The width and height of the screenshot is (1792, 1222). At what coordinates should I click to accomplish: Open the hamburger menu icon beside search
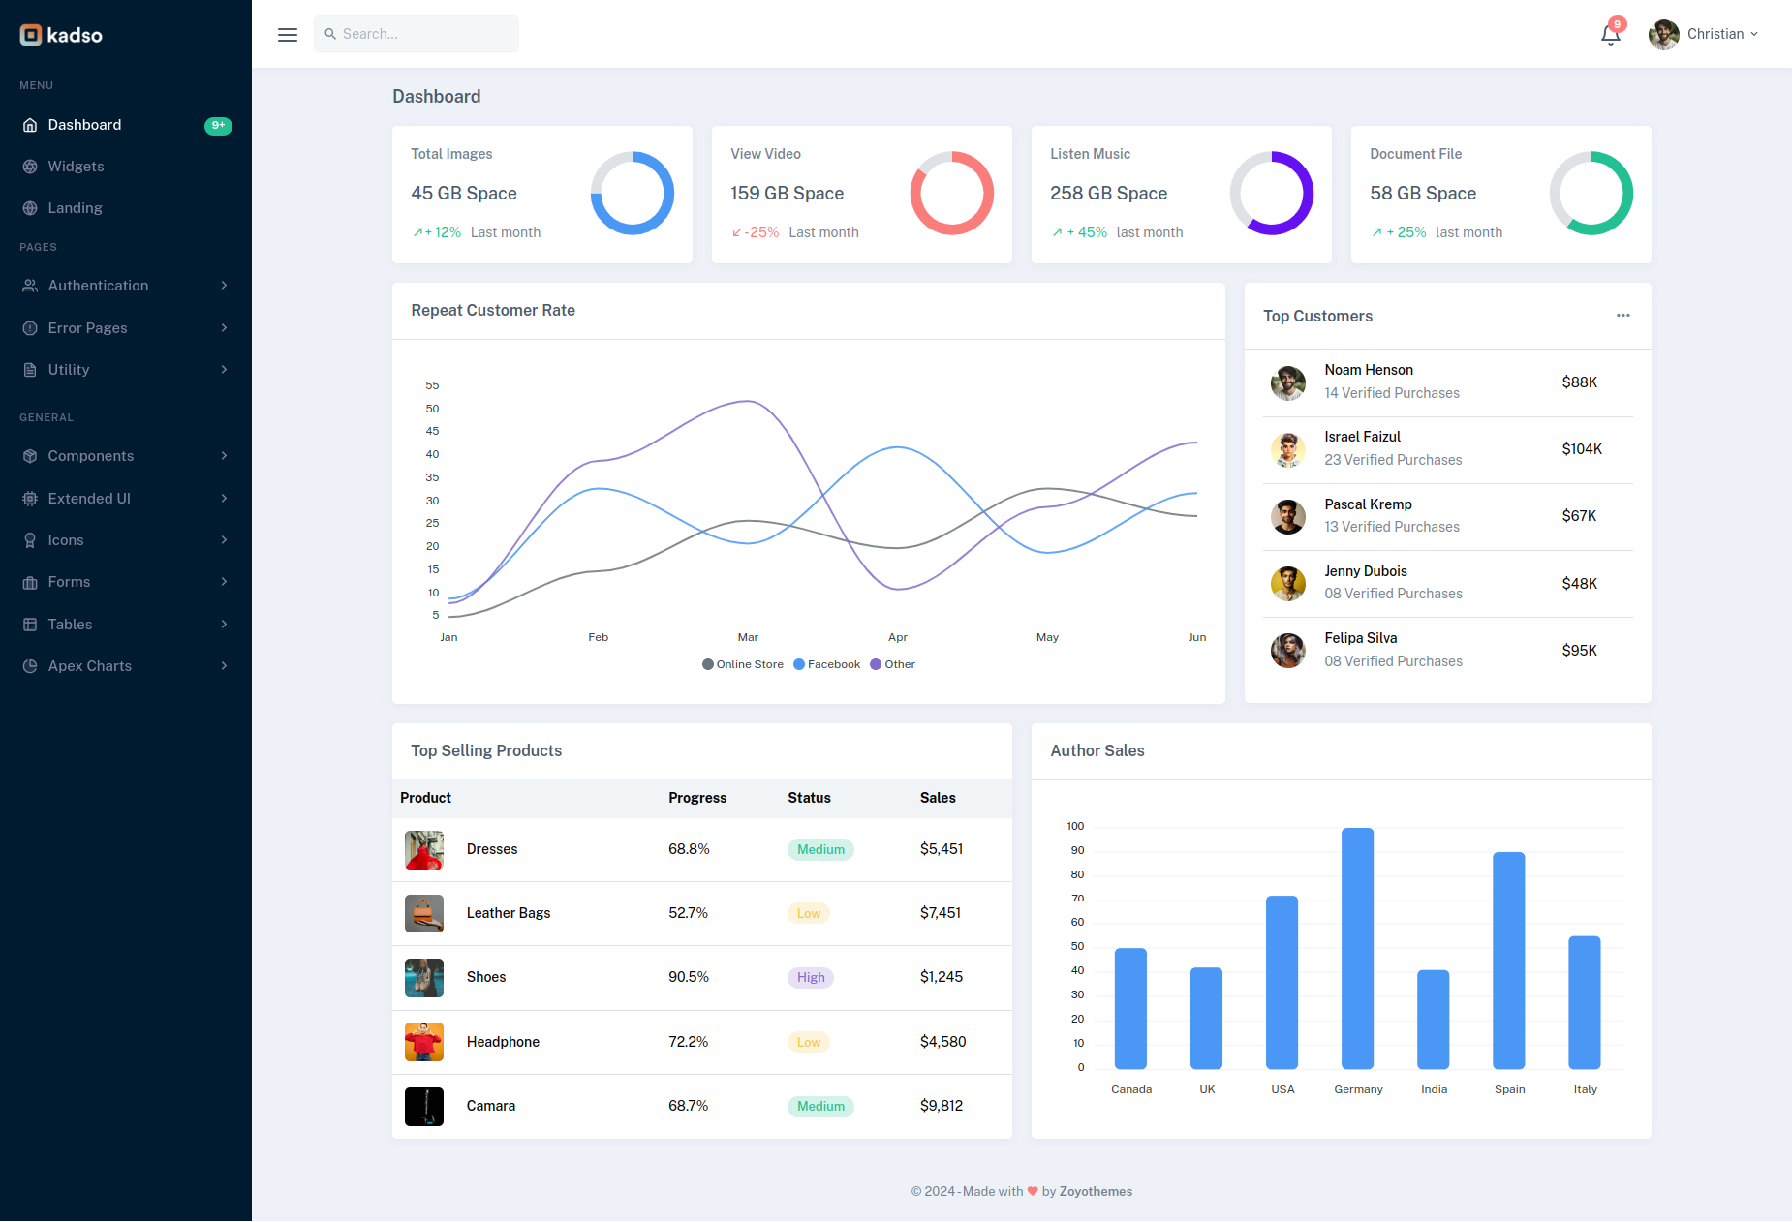[x=288, y=34]
